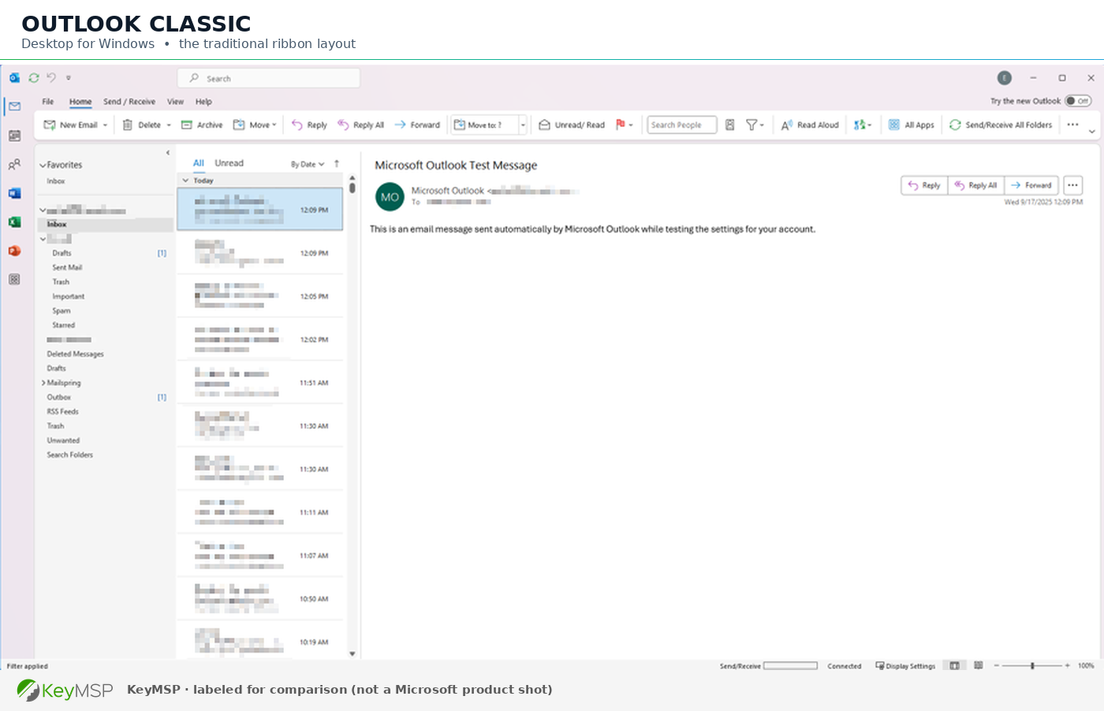Click the Search People field

coord(682,125)
